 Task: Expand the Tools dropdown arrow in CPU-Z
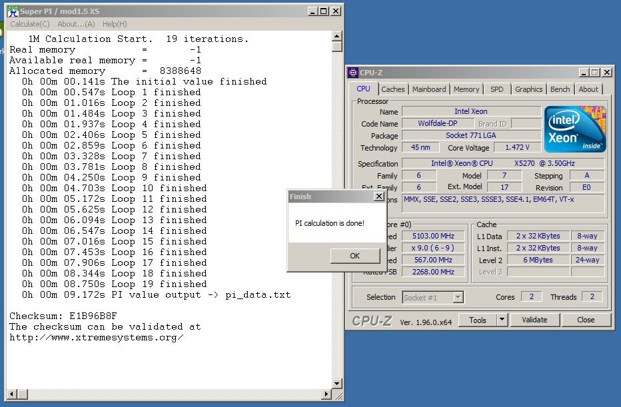click(x=502, y=320)
